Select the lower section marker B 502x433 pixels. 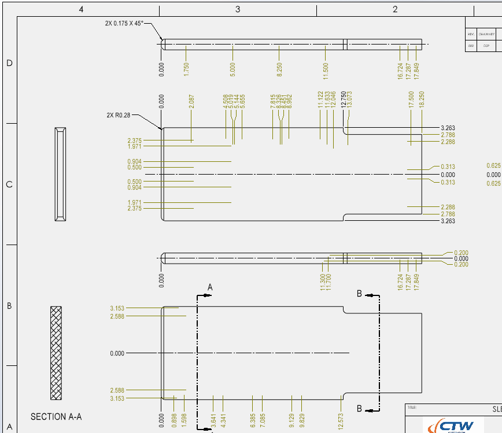(359, 409)
